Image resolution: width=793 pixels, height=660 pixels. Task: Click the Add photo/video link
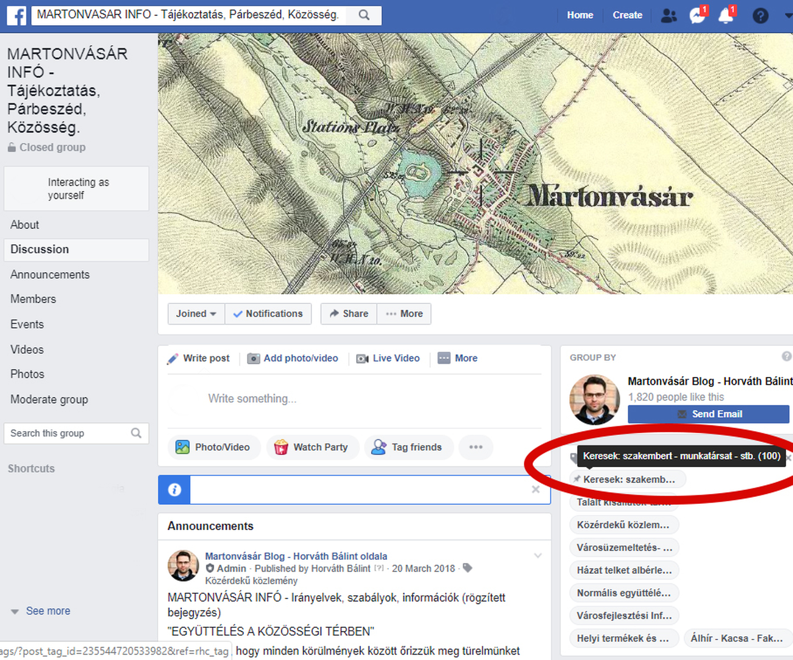301,358
